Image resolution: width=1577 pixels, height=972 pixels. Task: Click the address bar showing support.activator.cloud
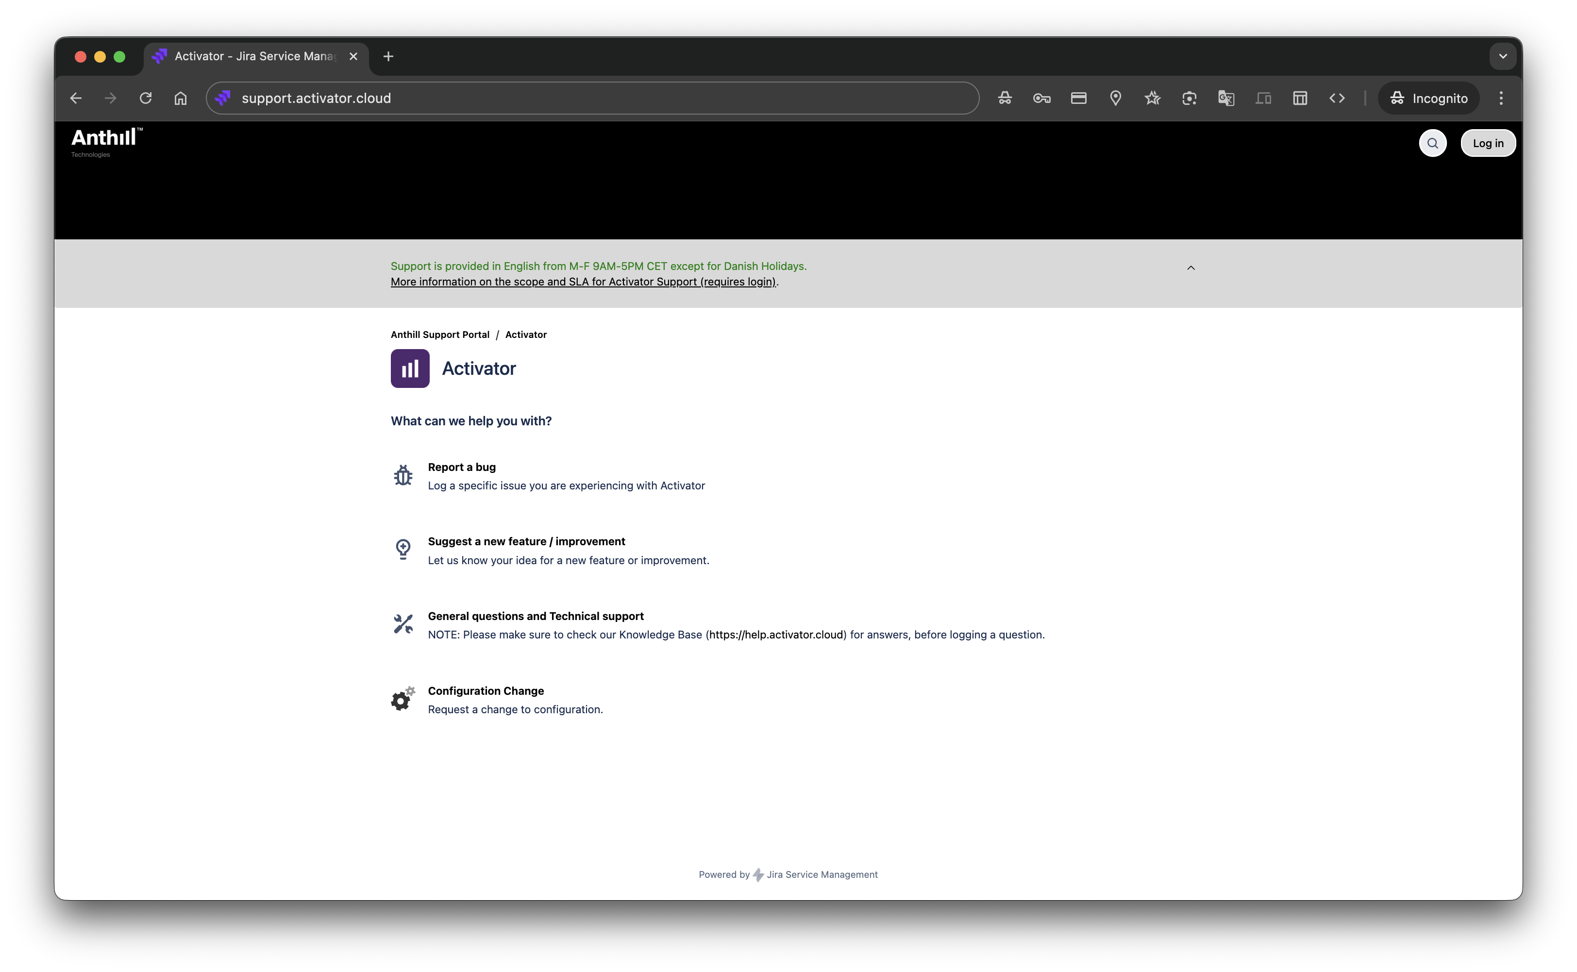pyautogui.click(x=591, y=99)
